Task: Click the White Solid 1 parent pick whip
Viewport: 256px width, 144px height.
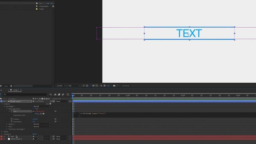Action: click(53, 139)
